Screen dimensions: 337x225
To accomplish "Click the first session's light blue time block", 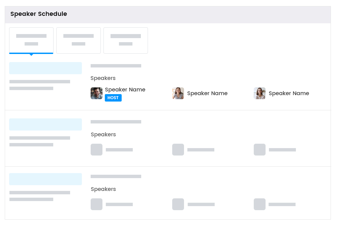I will pos(45,68).
